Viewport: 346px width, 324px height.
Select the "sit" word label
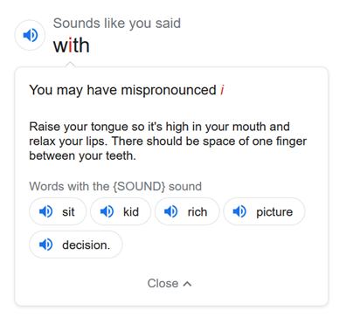(68, 212)
